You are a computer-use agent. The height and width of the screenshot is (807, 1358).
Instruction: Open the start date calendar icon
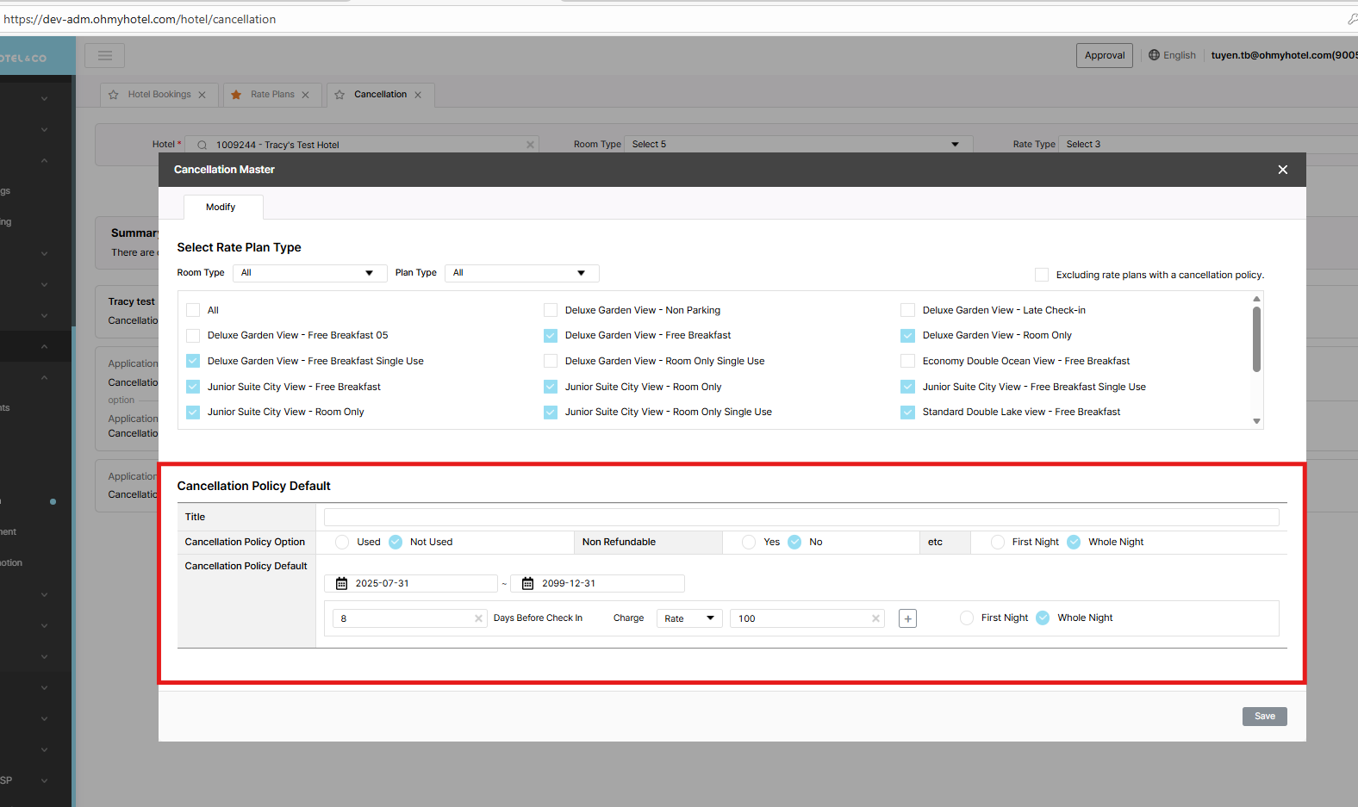point(341,584)
